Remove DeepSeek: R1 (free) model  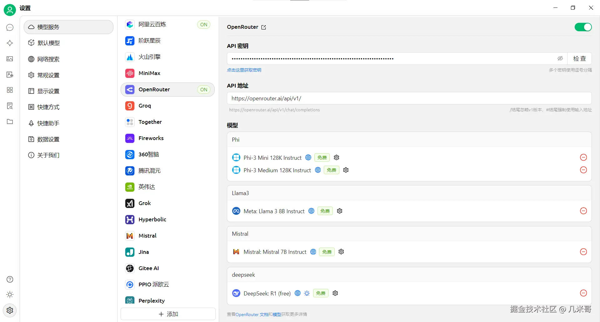click(x=583, y=293)
